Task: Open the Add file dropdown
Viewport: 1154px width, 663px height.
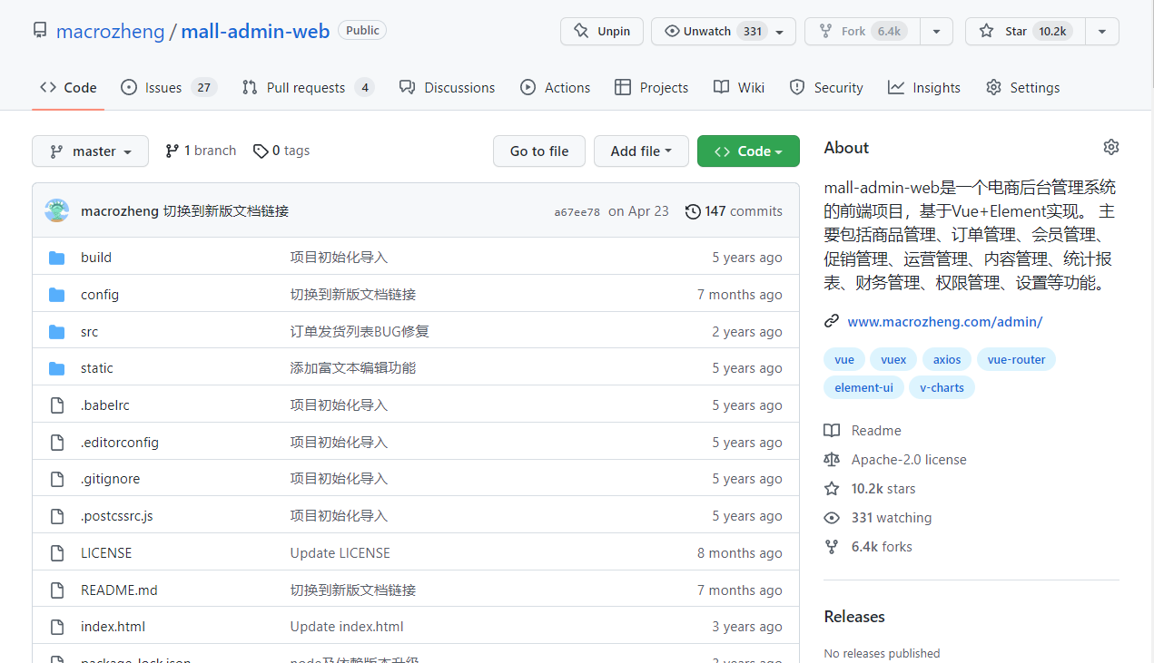Action: (x=641, y=151)
